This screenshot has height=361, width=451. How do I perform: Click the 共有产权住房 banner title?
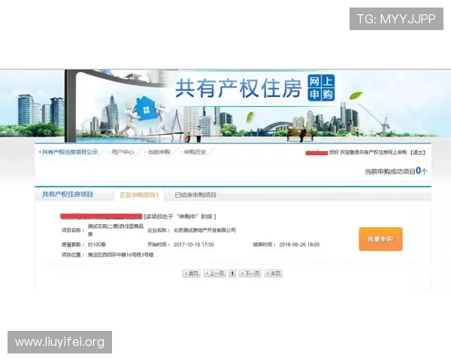(238, 88)
